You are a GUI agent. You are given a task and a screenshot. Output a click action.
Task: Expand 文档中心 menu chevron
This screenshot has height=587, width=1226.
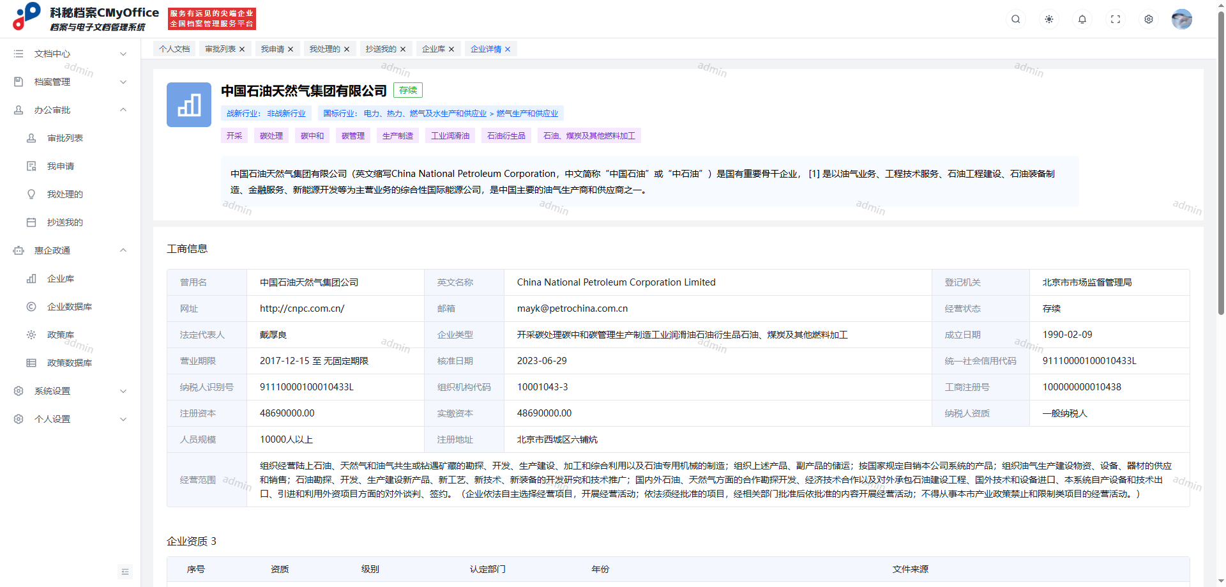(x=123, y=54)
